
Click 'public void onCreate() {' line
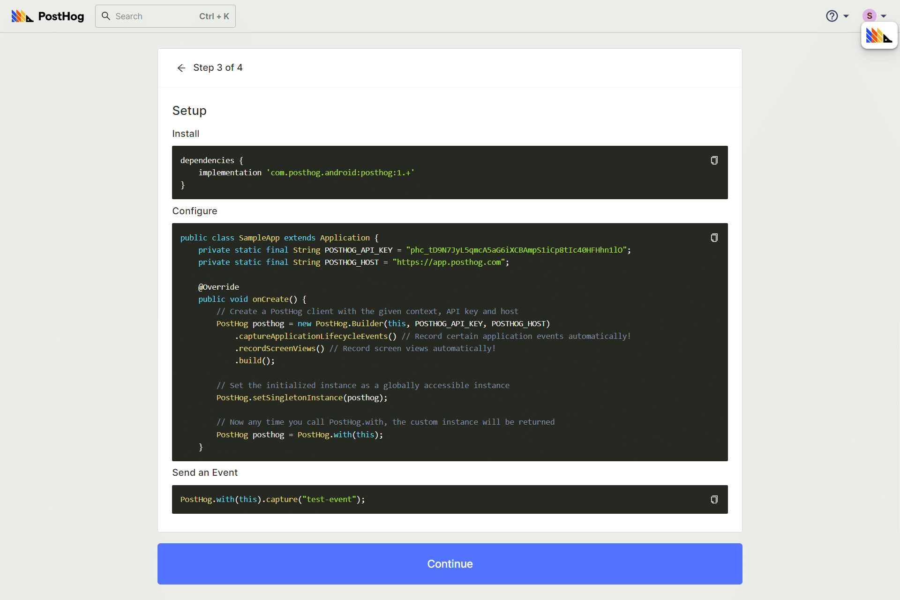252,299
